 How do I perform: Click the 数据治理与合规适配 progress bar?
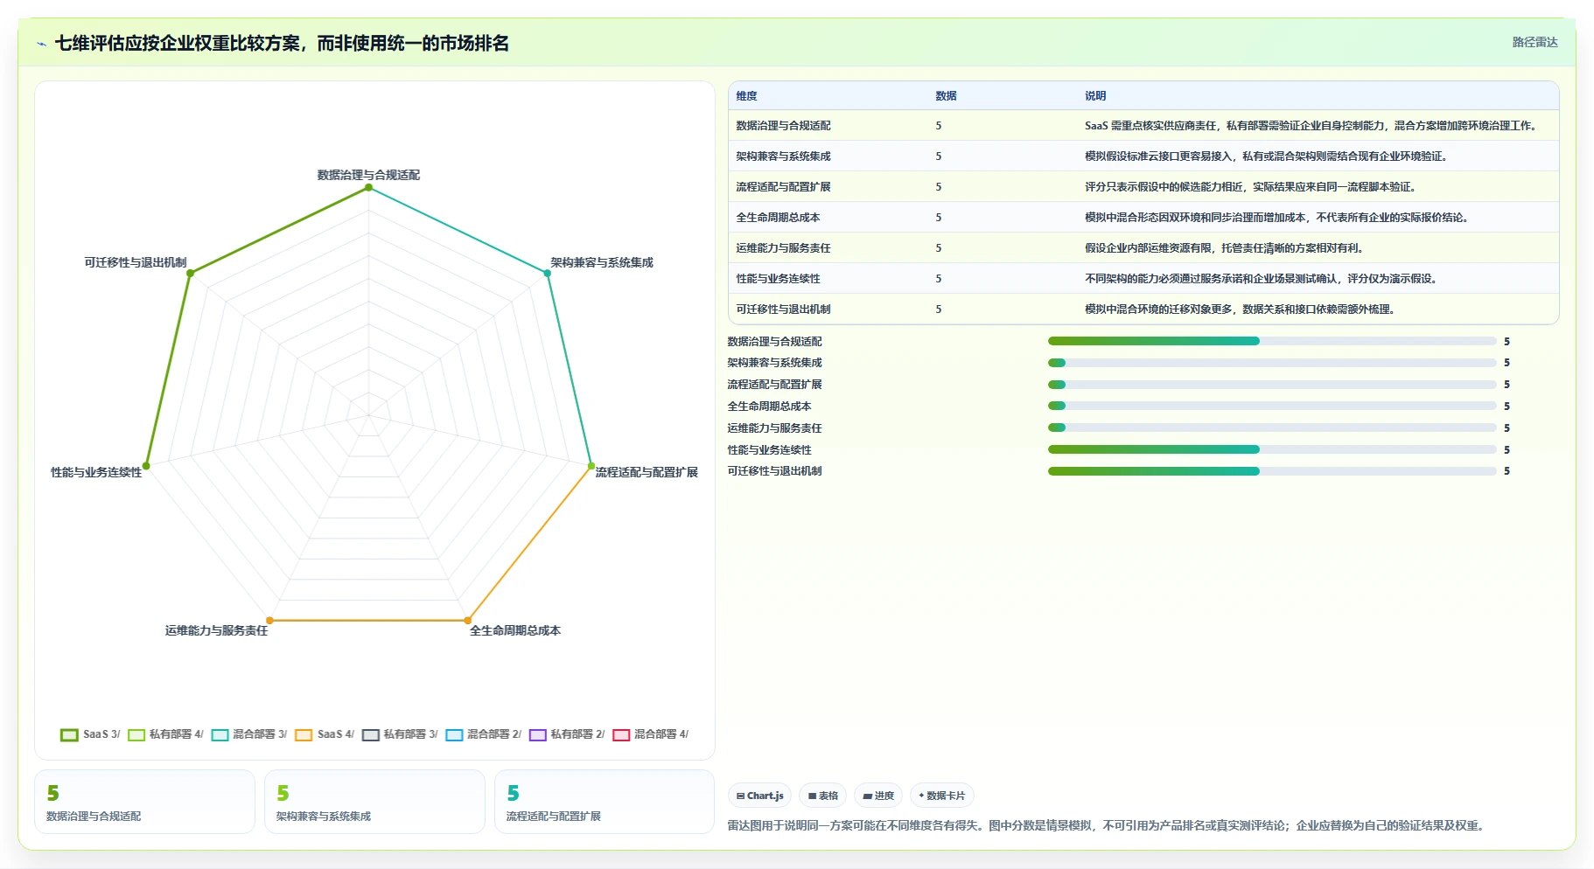point(1272,341)
